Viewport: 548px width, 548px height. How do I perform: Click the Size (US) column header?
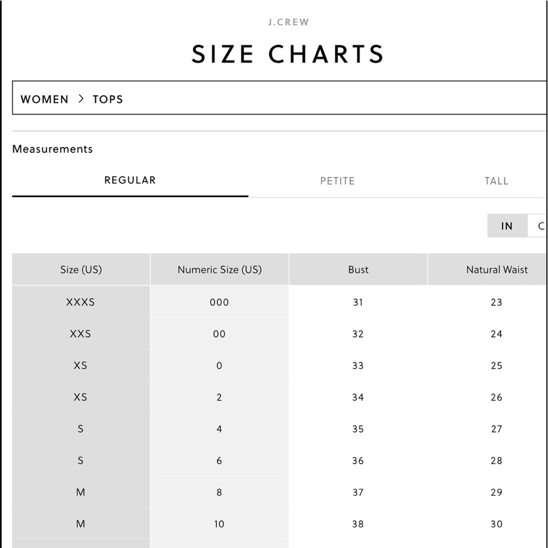tap(81, 270)
